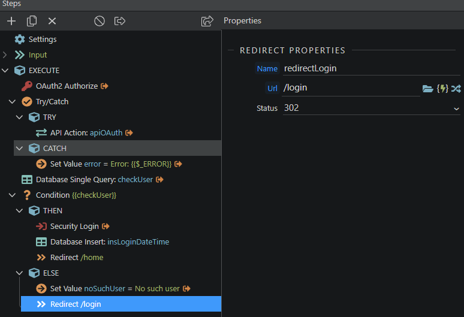Click the Properties panel title

(x=242, y=21)
